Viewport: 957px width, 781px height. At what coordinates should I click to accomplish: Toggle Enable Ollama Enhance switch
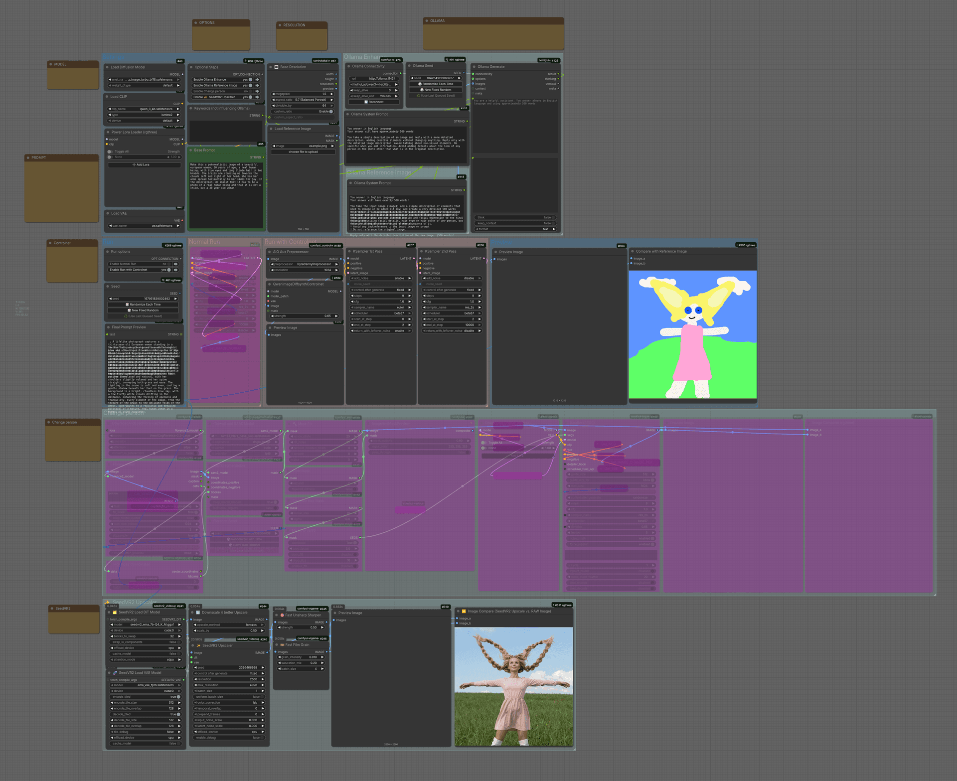(x=251, y=79)
